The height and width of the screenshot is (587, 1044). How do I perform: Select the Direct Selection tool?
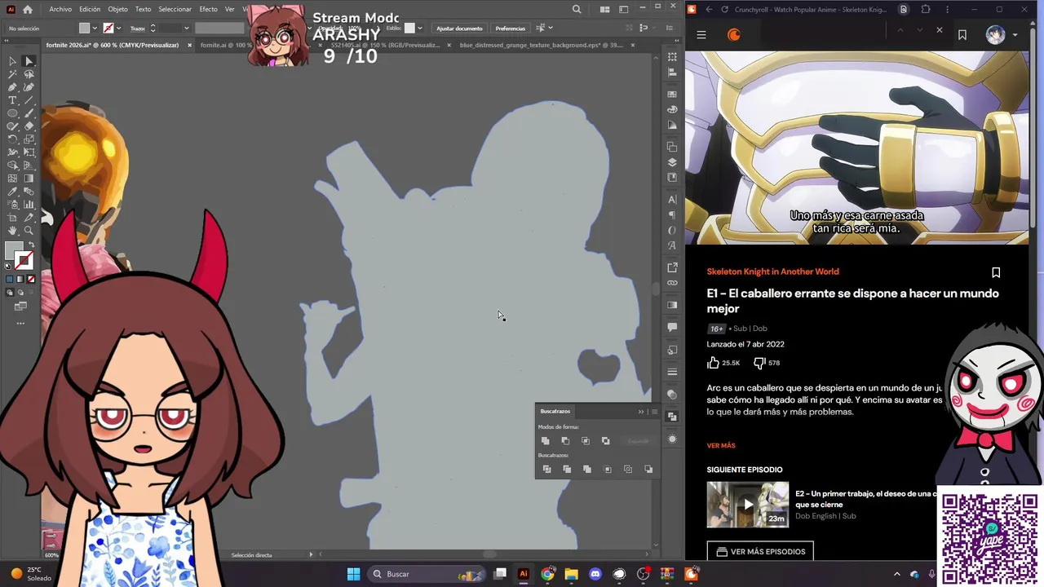29,61
